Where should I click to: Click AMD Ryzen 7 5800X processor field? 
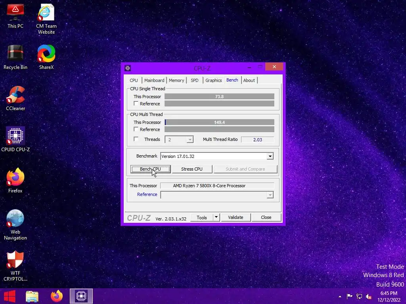[217, 186]
